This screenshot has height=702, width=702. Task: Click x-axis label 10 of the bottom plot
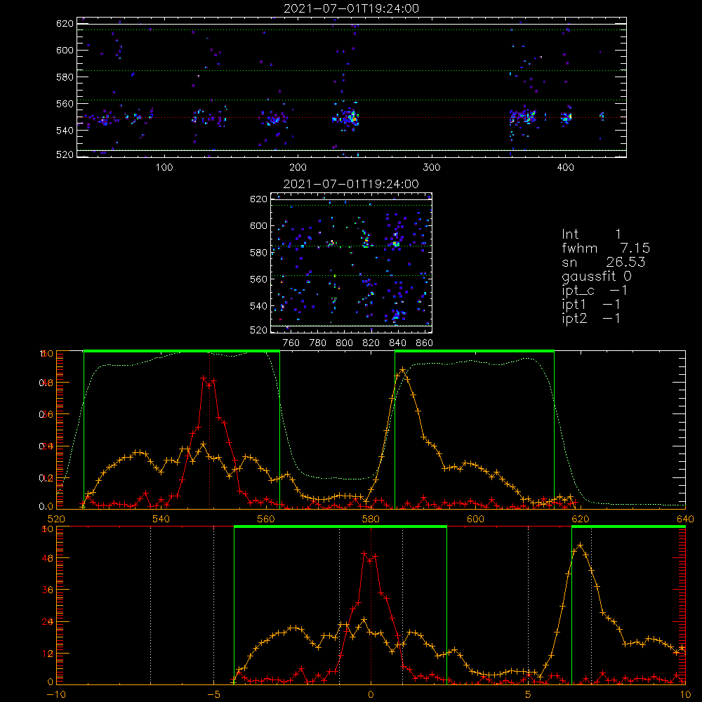pos(685,694)
